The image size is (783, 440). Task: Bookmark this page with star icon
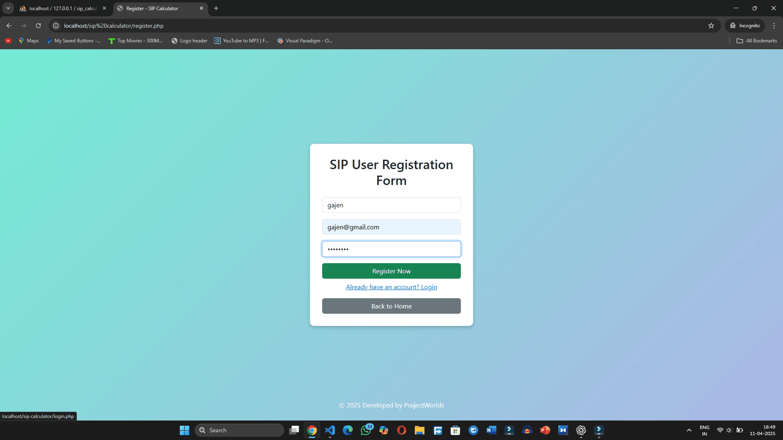click(711, 25)
